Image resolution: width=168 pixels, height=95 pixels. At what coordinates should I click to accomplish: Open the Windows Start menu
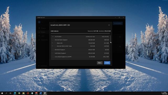2,93
